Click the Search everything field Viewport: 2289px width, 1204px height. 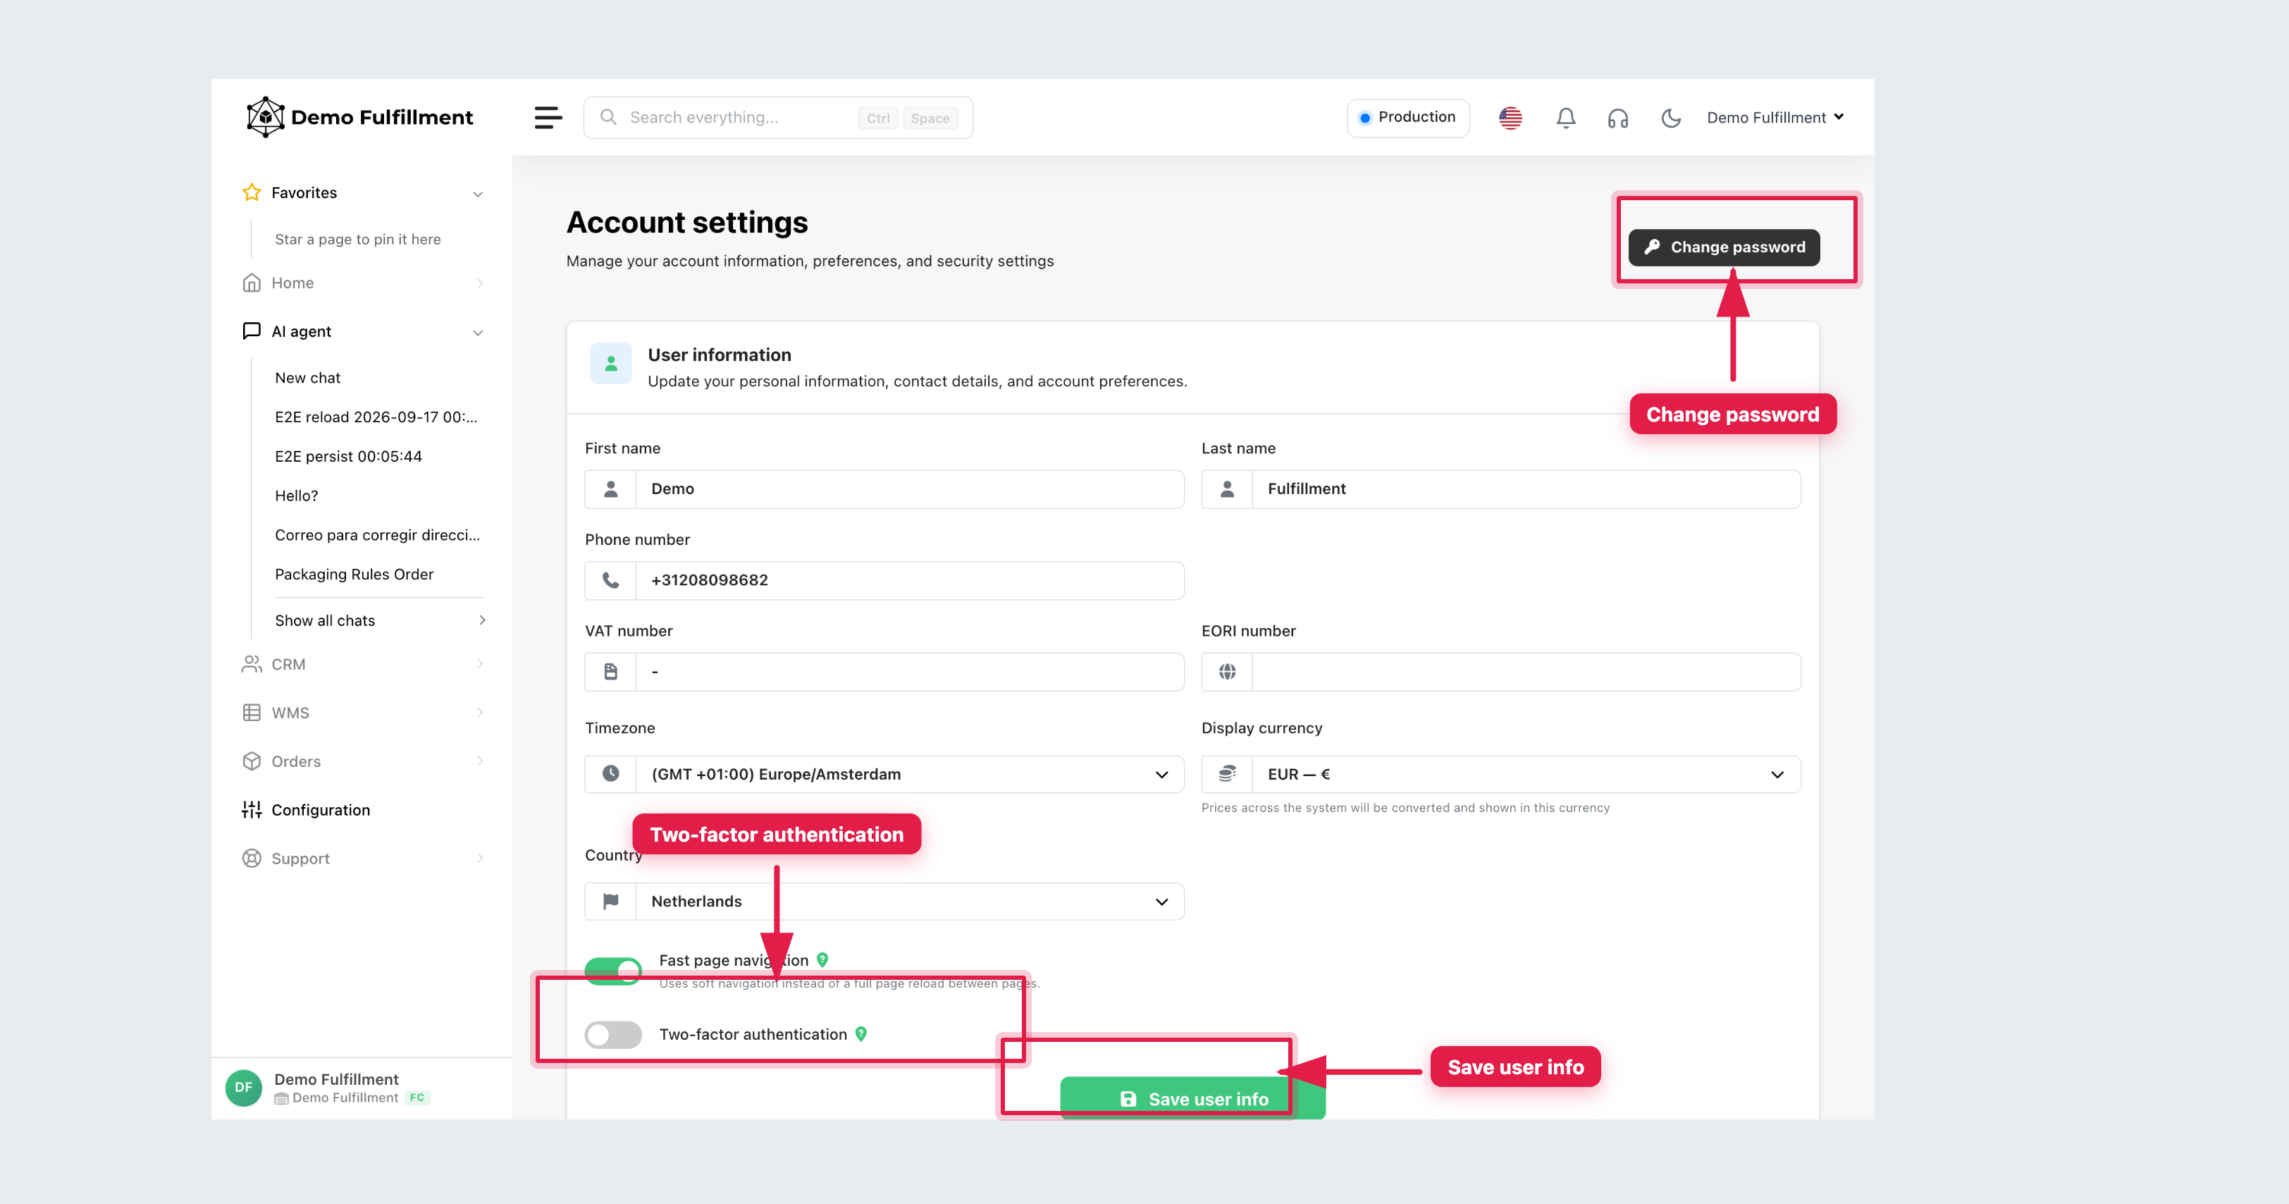pos(777,117)
